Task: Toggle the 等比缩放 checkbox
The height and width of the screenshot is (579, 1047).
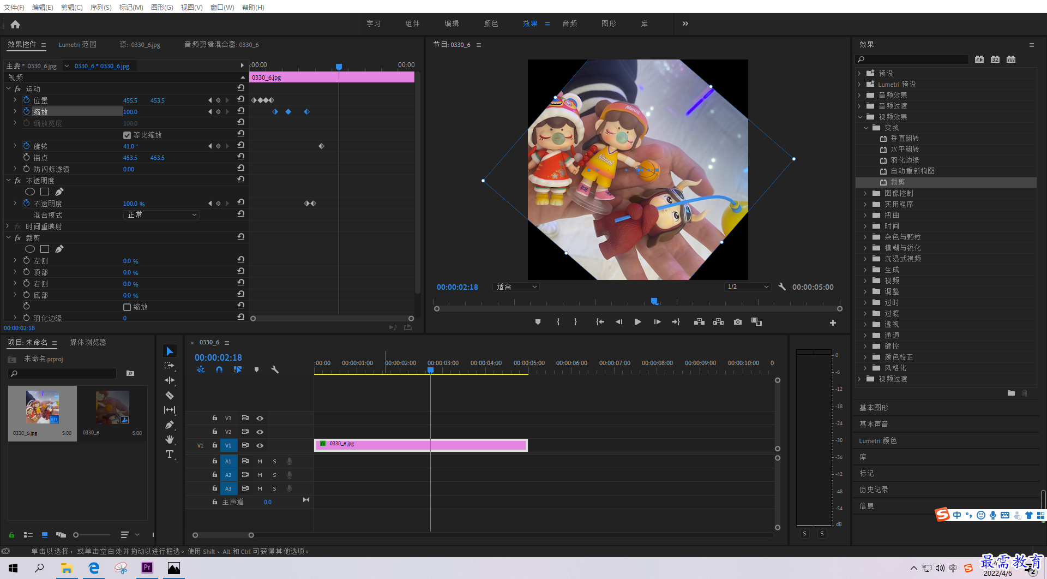Action: (127, 135)
